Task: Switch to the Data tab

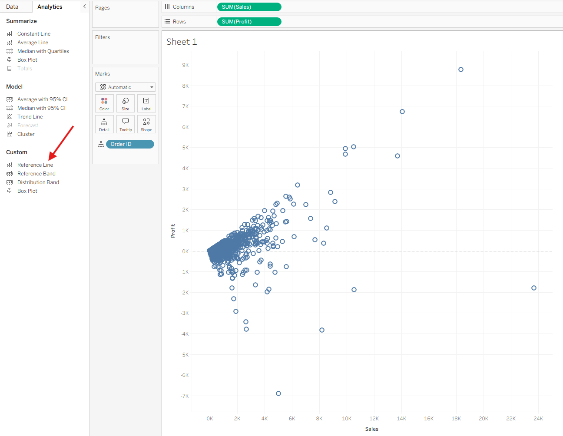Action: 12,7
